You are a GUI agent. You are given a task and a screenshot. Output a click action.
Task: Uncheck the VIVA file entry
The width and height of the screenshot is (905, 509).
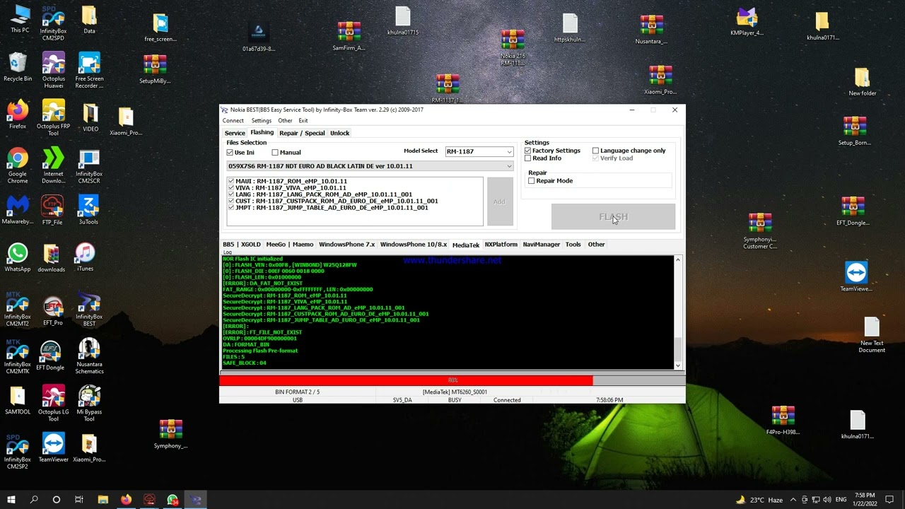coord(231,188)
